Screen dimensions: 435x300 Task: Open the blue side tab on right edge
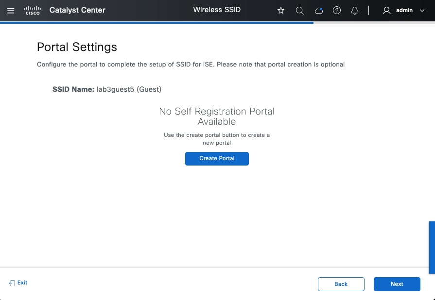[432, 248]
